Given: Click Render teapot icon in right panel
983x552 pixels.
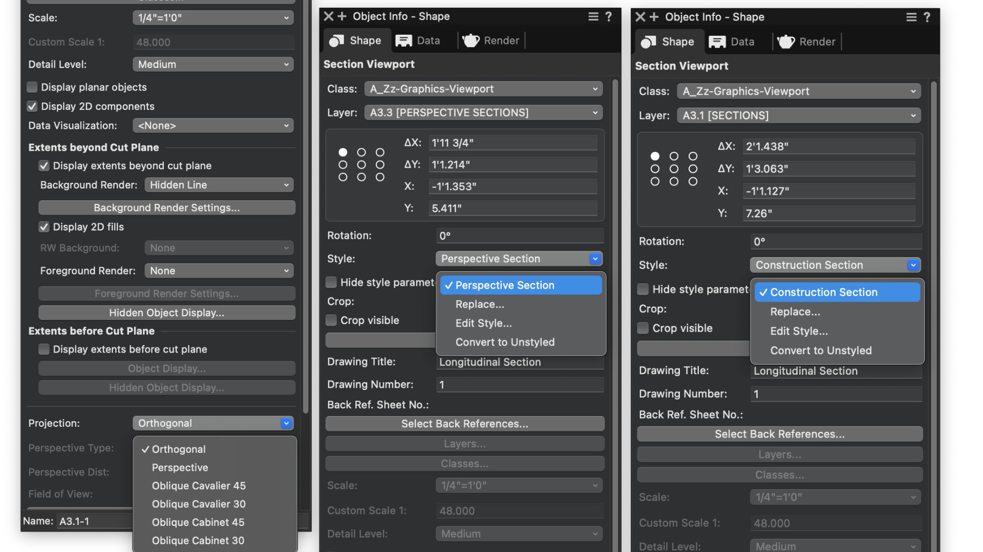Looking at the screenshot, I should 785,42.
